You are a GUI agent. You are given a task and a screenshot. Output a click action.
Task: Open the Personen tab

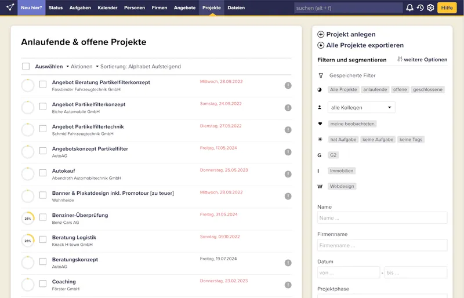[x=135, y=8]
